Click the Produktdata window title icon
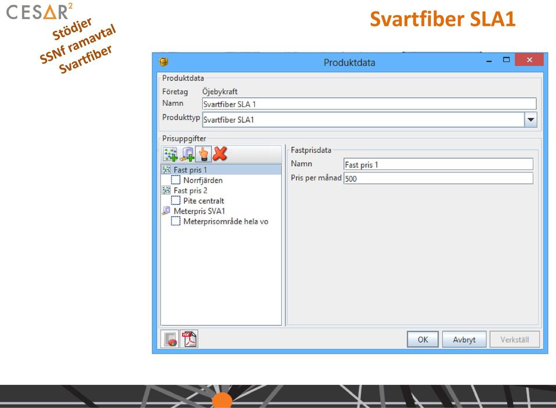 click(163, 62)
